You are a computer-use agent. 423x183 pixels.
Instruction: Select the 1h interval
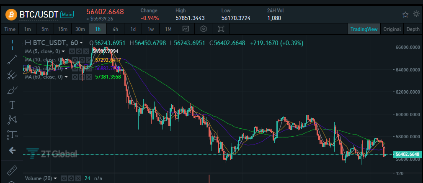(98, 29)
